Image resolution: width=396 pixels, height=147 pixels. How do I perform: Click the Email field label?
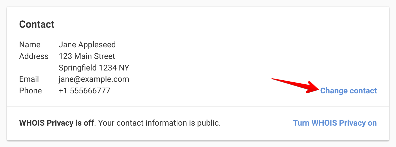[29, 79]
